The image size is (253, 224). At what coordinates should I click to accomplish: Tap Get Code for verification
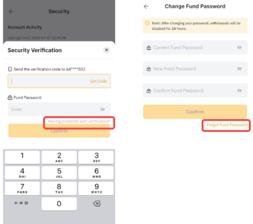click(x=98, y=81)
